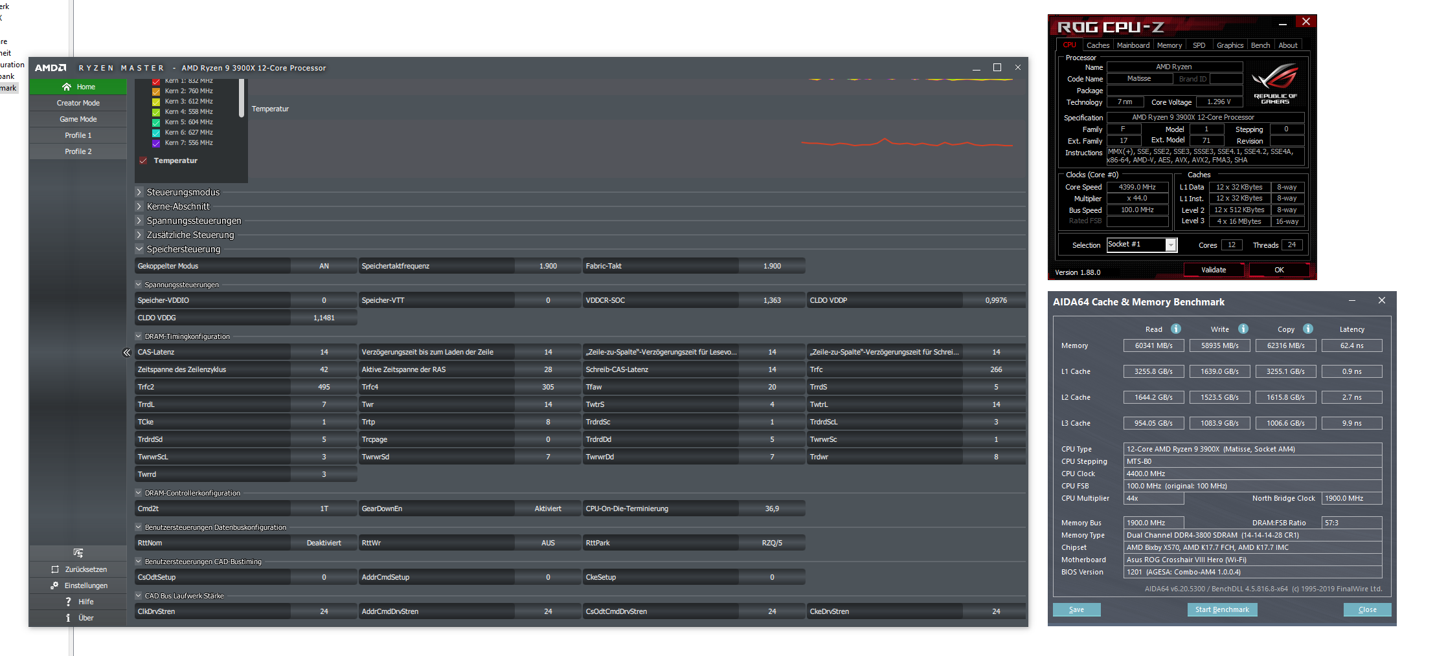Switch to Profile 1

(78, 135)
